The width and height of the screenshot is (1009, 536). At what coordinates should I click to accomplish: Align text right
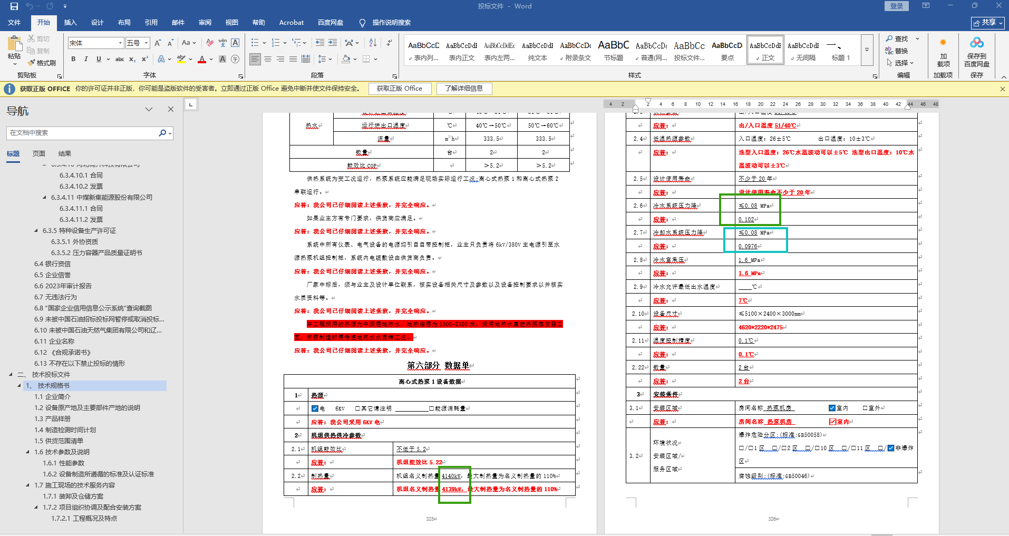point(280,59)
